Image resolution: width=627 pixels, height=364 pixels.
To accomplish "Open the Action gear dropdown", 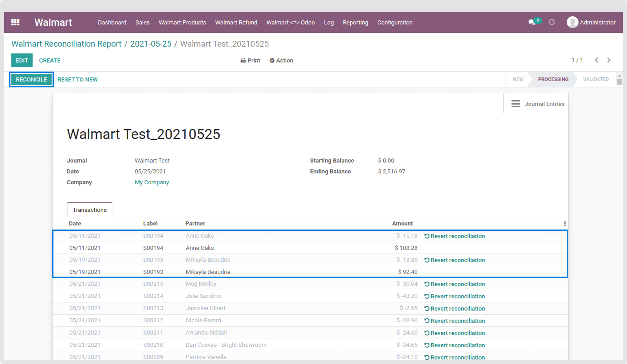I will 281,61.
